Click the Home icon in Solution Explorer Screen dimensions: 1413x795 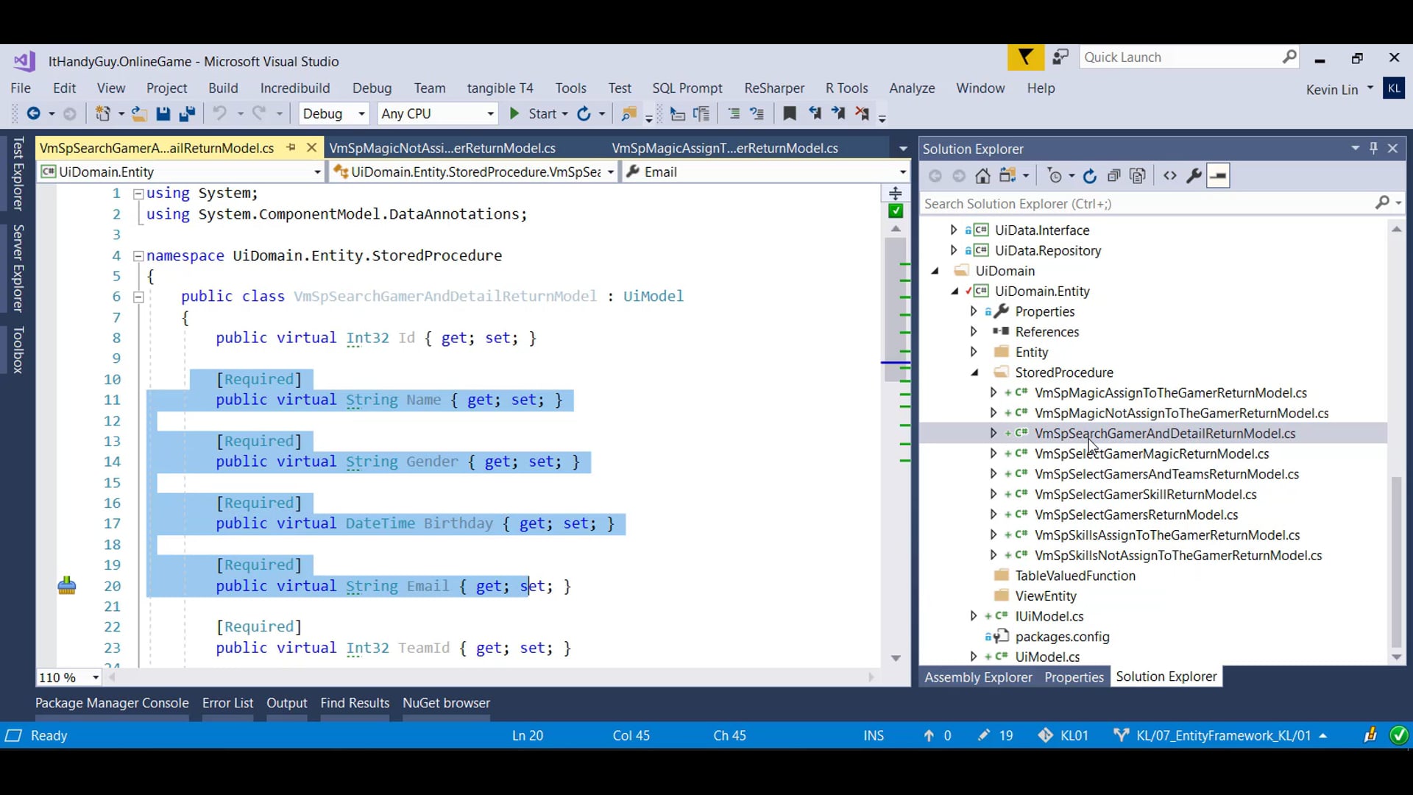coord(982,176)
